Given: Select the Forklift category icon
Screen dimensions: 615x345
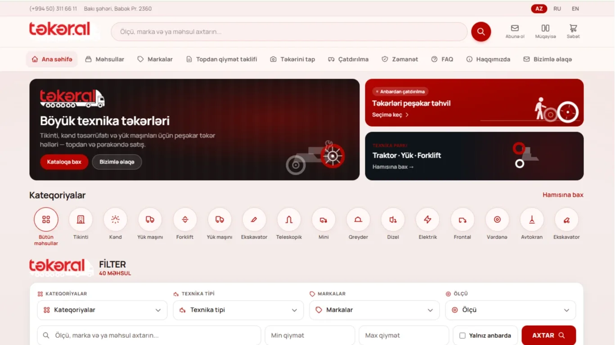Looking at the screenshot, I should click(x=185, y=219).
